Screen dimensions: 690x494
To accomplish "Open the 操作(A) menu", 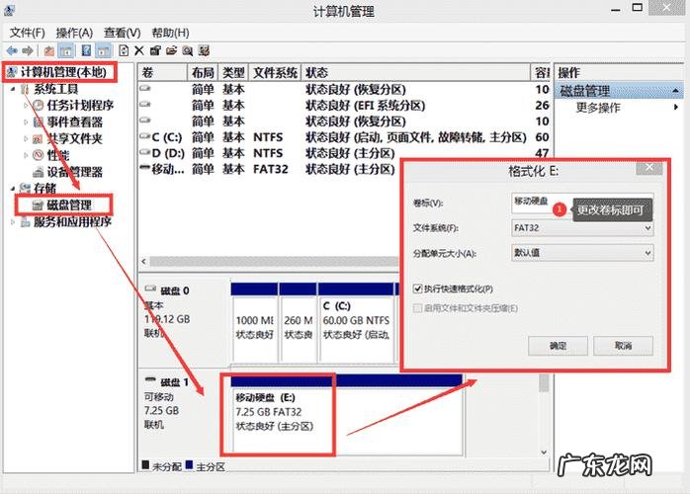I will [74, 33].
